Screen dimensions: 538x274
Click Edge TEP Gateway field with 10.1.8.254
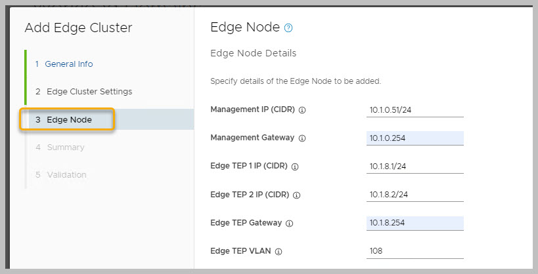point(415,222)
